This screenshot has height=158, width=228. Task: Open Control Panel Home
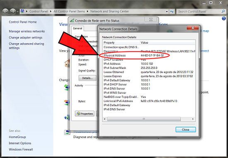[23, 22]
